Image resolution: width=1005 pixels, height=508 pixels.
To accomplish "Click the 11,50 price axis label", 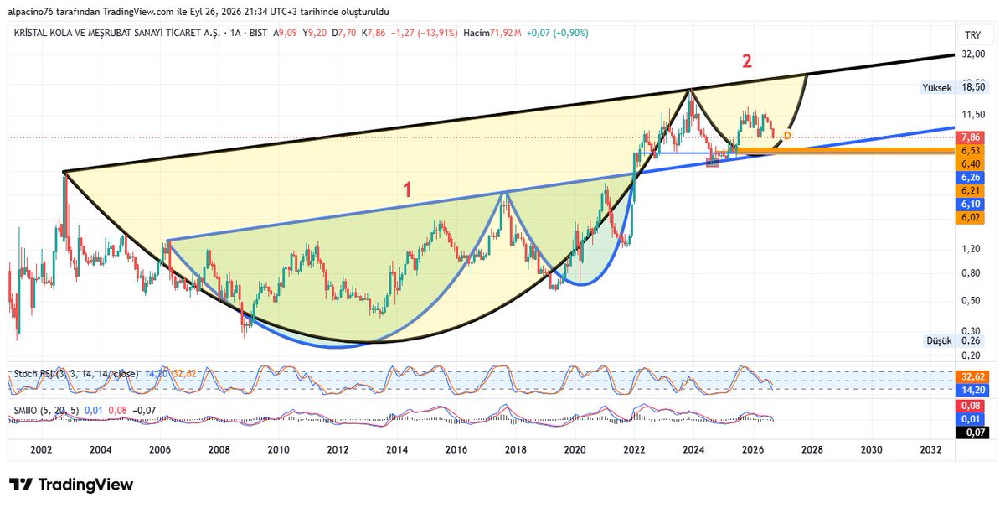I will pos(972,114).
